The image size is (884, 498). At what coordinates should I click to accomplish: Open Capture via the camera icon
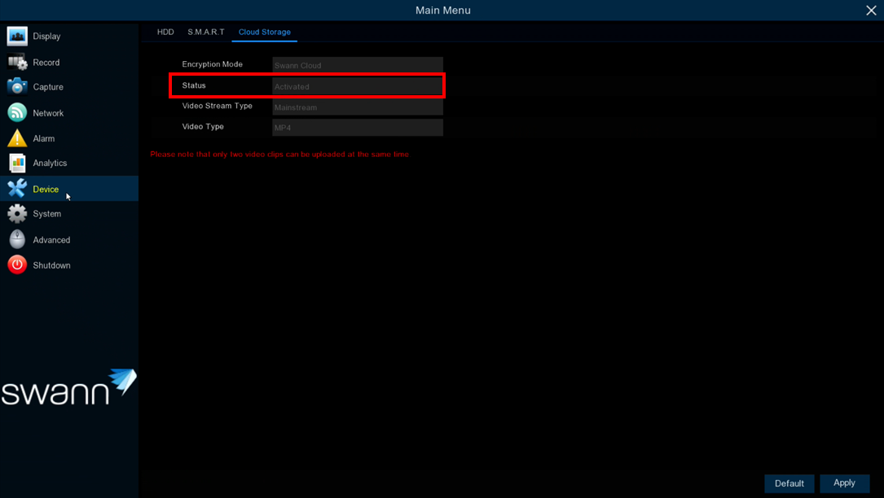[x=17, y=87]
